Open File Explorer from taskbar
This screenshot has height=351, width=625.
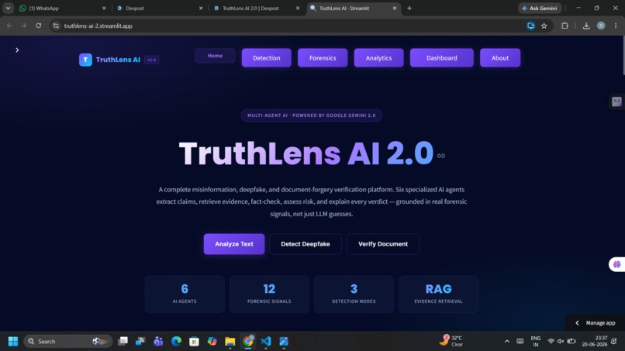coord(230,342)
